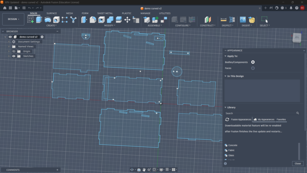Open the CONSTRUCT dropdown menu
Viewport: 307px width, 173px height.
point(208,26)
